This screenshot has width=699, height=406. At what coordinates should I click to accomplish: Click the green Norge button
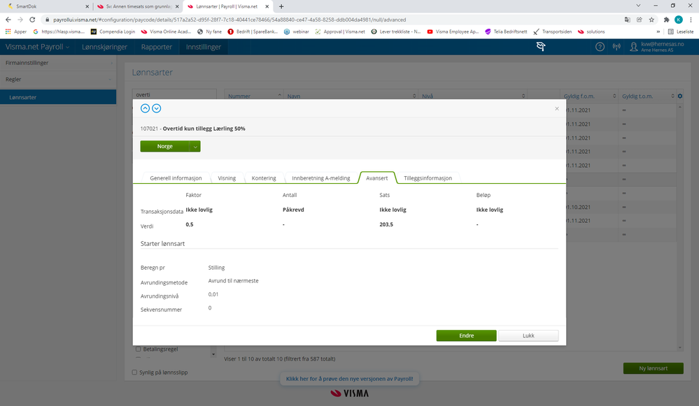[164, 147]
